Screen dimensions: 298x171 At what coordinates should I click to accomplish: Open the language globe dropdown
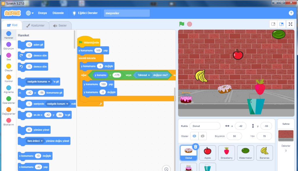[30, 13]
